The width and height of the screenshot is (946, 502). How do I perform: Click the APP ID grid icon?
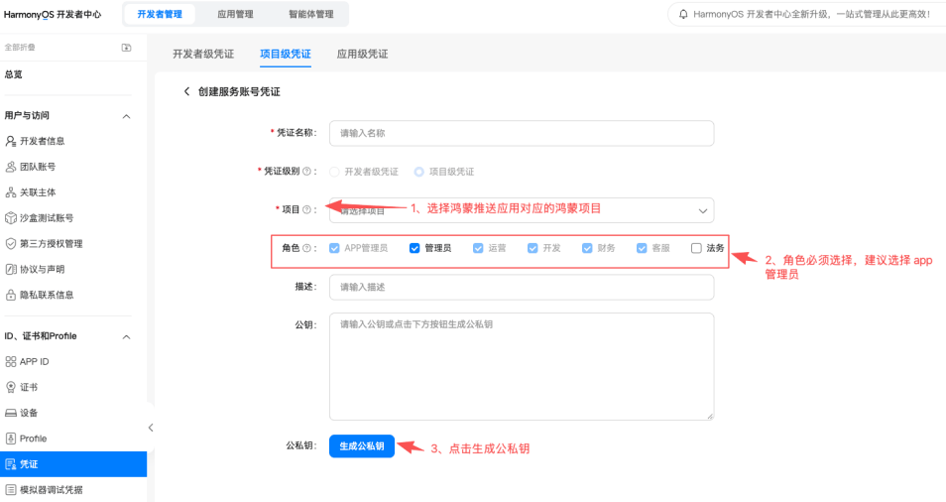point(10,361)
